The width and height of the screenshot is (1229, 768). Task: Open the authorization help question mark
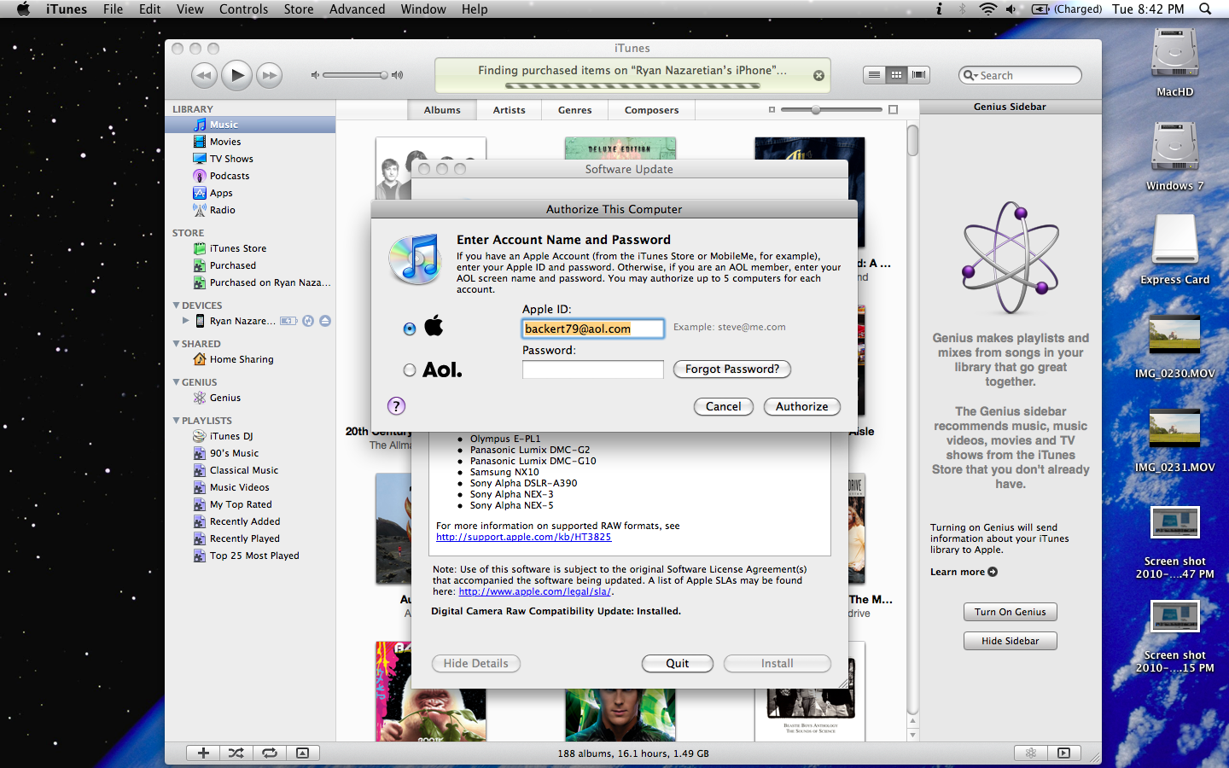[x=396, y=406]
